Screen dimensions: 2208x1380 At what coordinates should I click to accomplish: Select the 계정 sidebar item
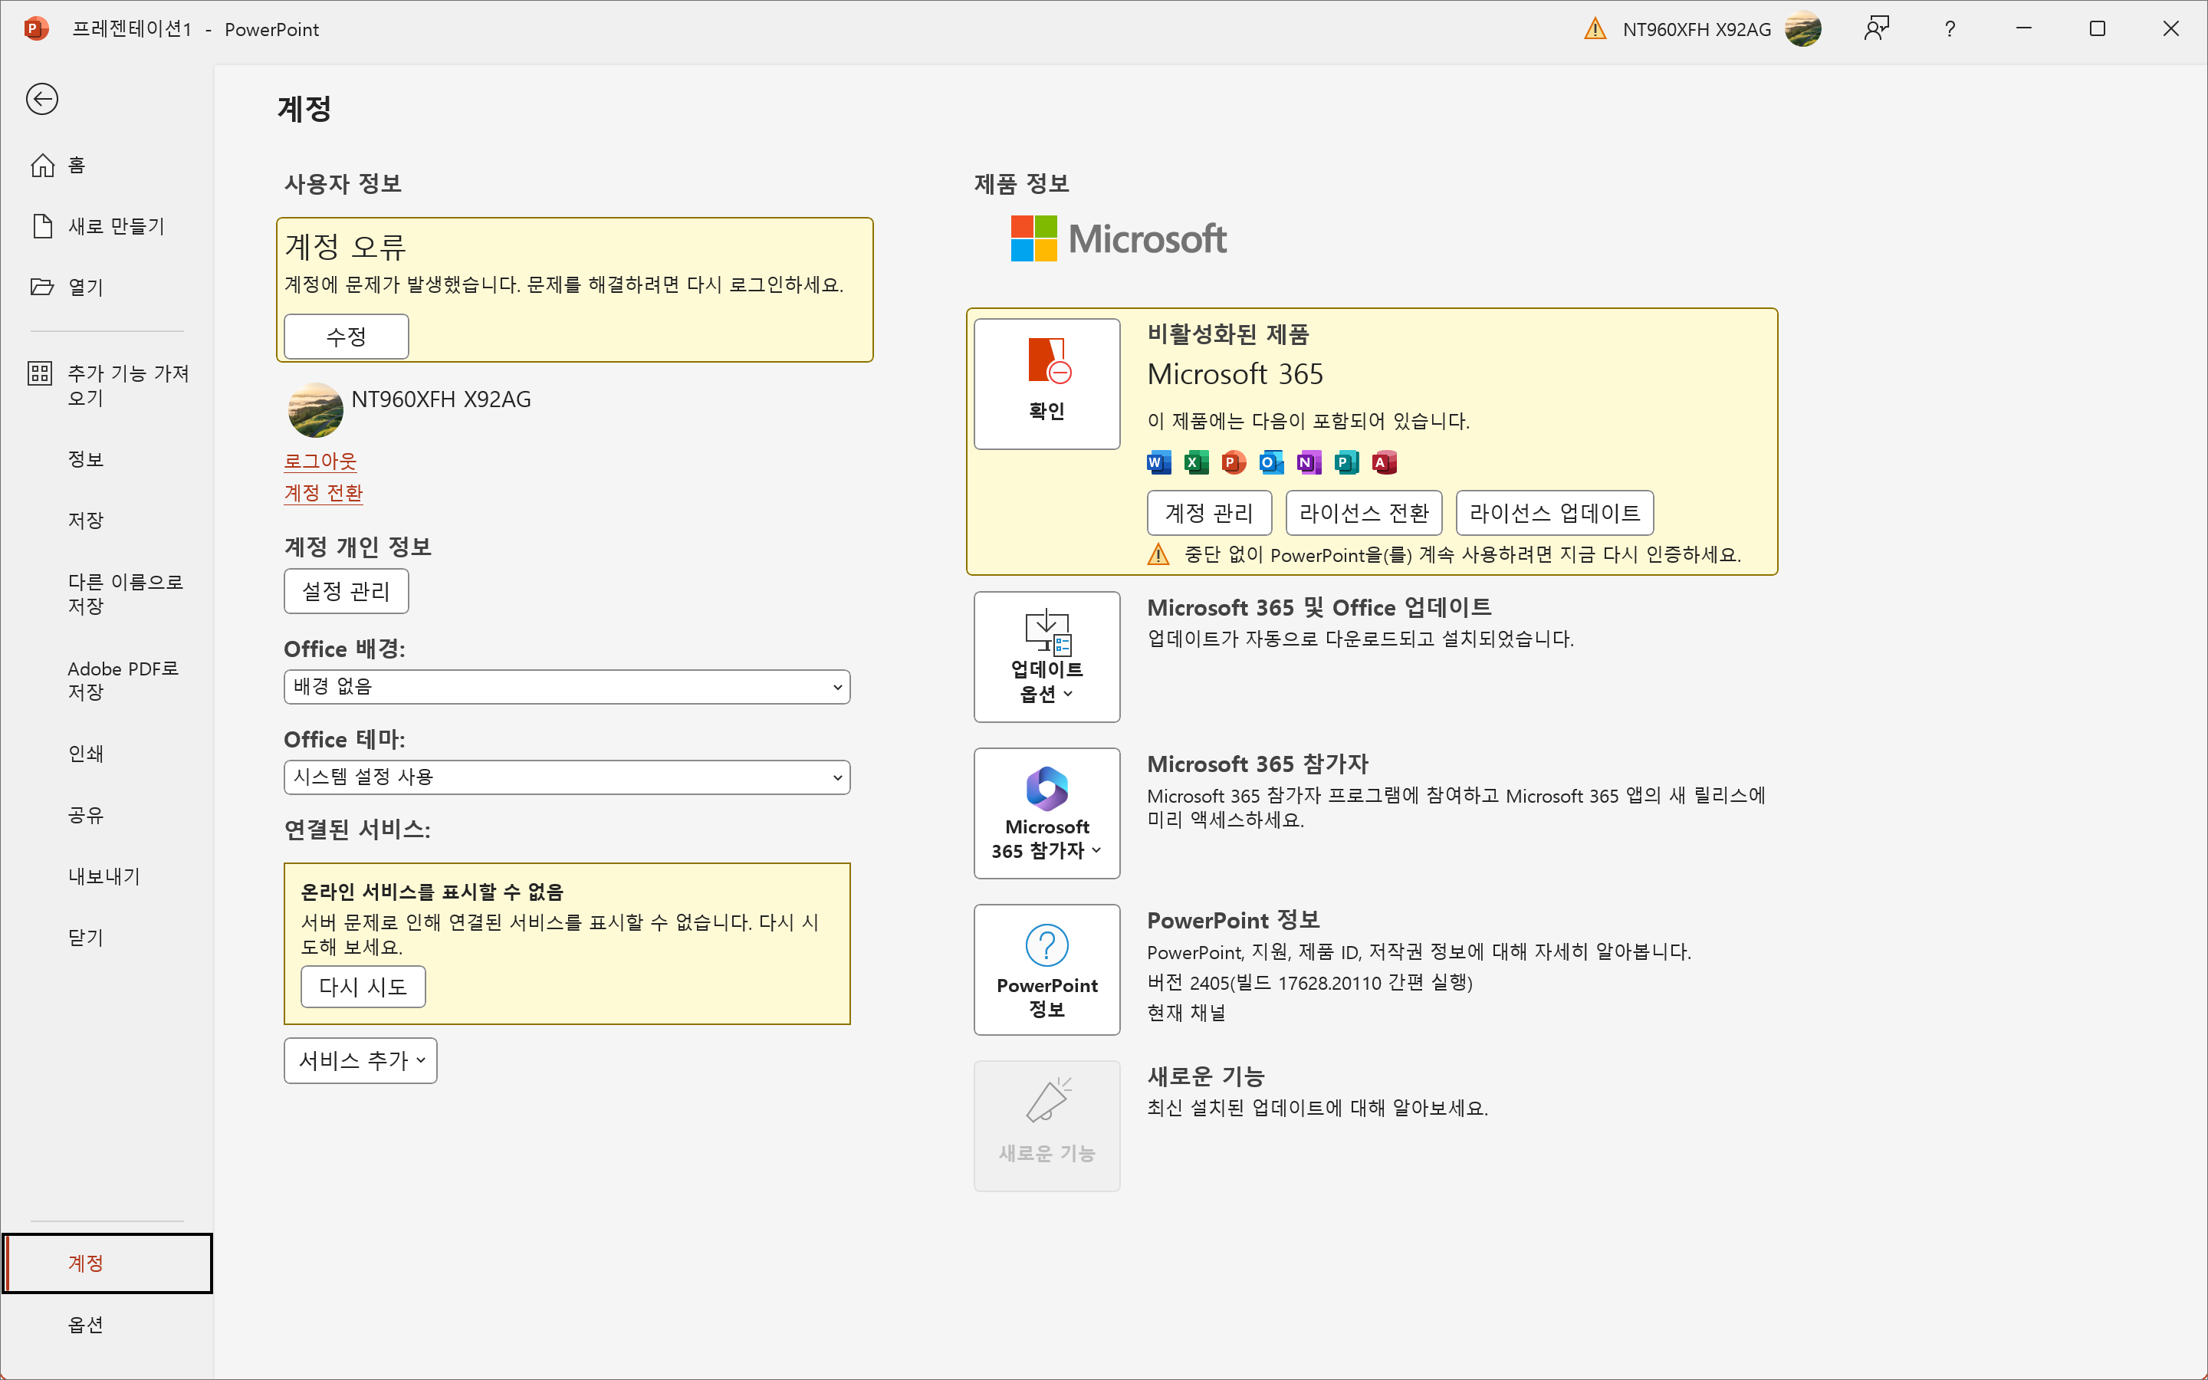click(x=107, y=1263)
